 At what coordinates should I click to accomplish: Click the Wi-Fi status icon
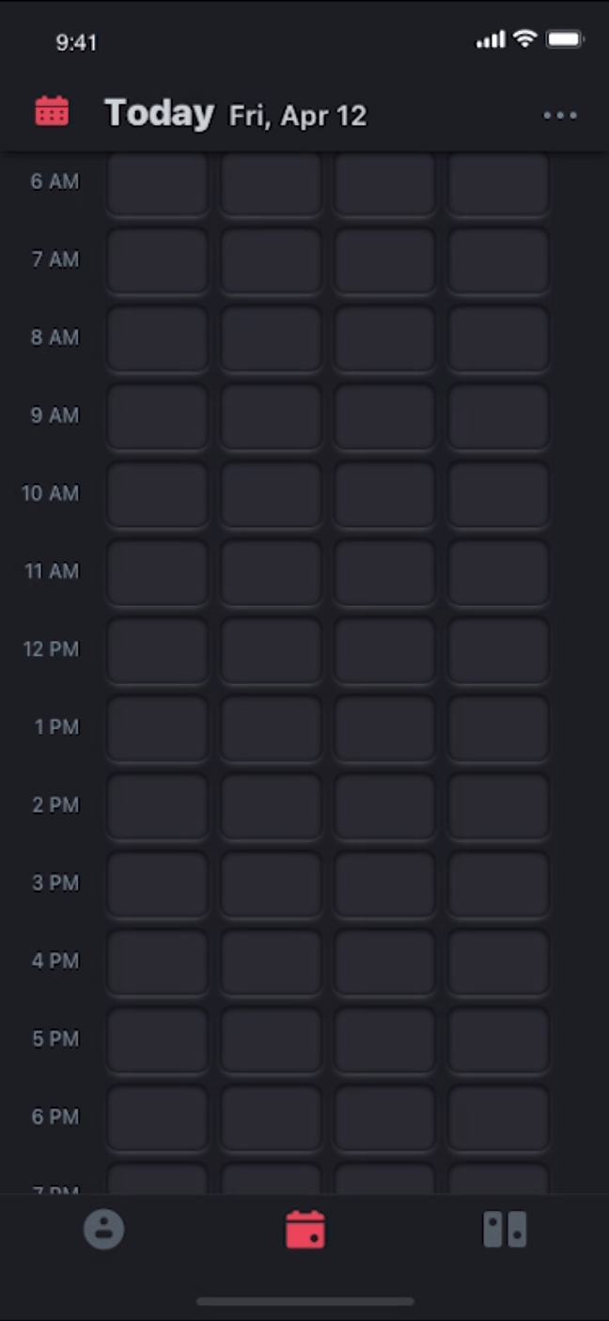pyautogui.click(x=524, y=39)
